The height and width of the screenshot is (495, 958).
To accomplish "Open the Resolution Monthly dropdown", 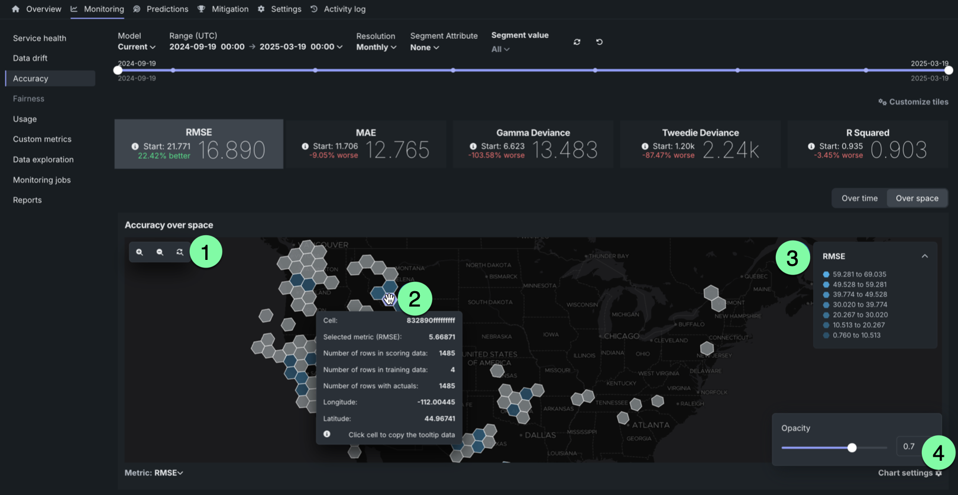I will point(376,47).
